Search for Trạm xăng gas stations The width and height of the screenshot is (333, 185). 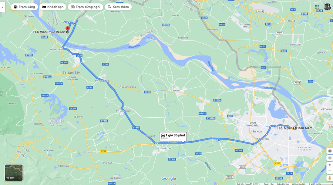[24, 7]
